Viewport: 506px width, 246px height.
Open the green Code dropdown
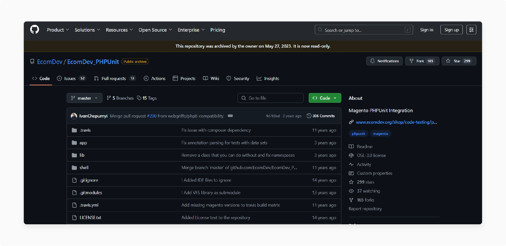click(325, 98)
